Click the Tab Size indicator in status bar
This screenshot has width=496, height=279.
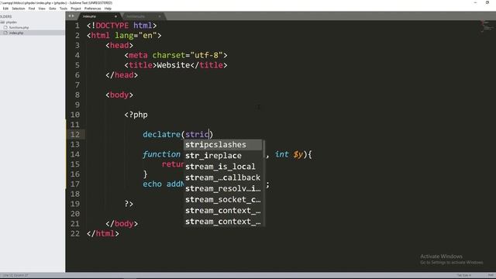[x=463, y=276]
